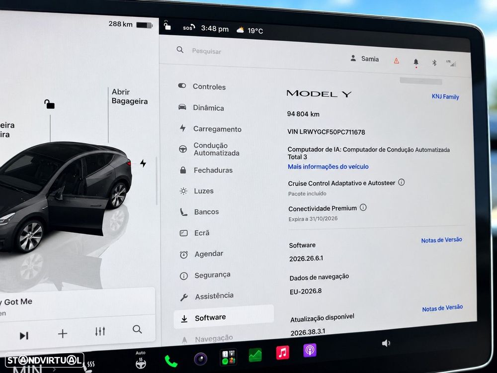This screenshot has width=497, height=373.
Task: Tap the plus icon in media player
Action: point(63,333)
